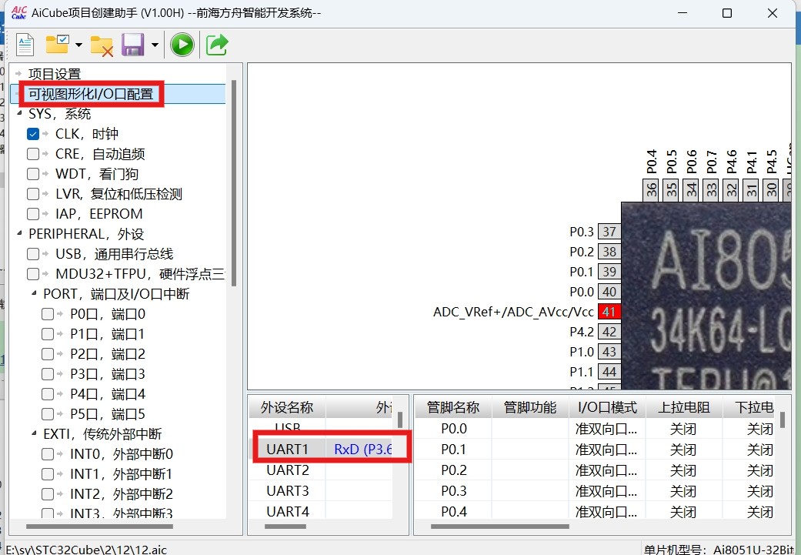This screenshot has width=801, height=555.
Task: Select the UART4 peripheral row
Action: tap(321, 512)
